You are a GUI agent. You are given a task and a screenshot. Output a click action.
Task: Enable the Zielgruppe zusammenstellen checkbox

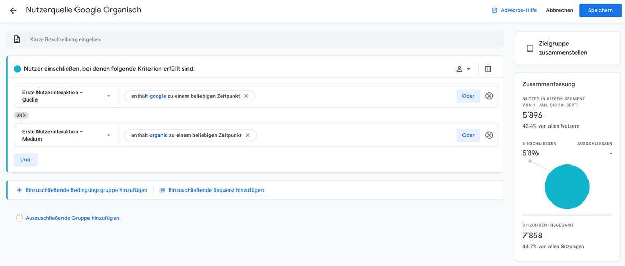click(x=530, y=48)
